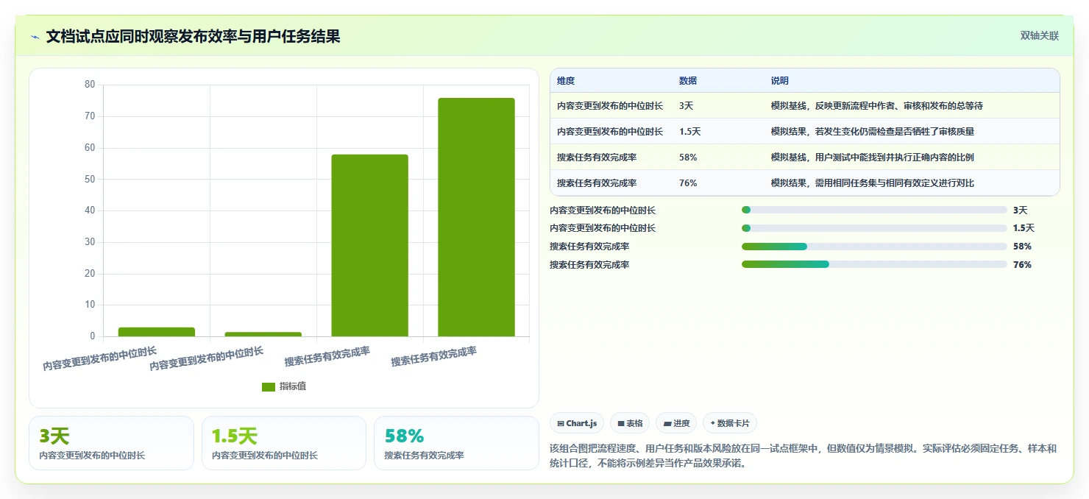Click the 1.5天 value beside the progress bar
The height and width of the screenshot is (499, 1089).
point(1024,228)
